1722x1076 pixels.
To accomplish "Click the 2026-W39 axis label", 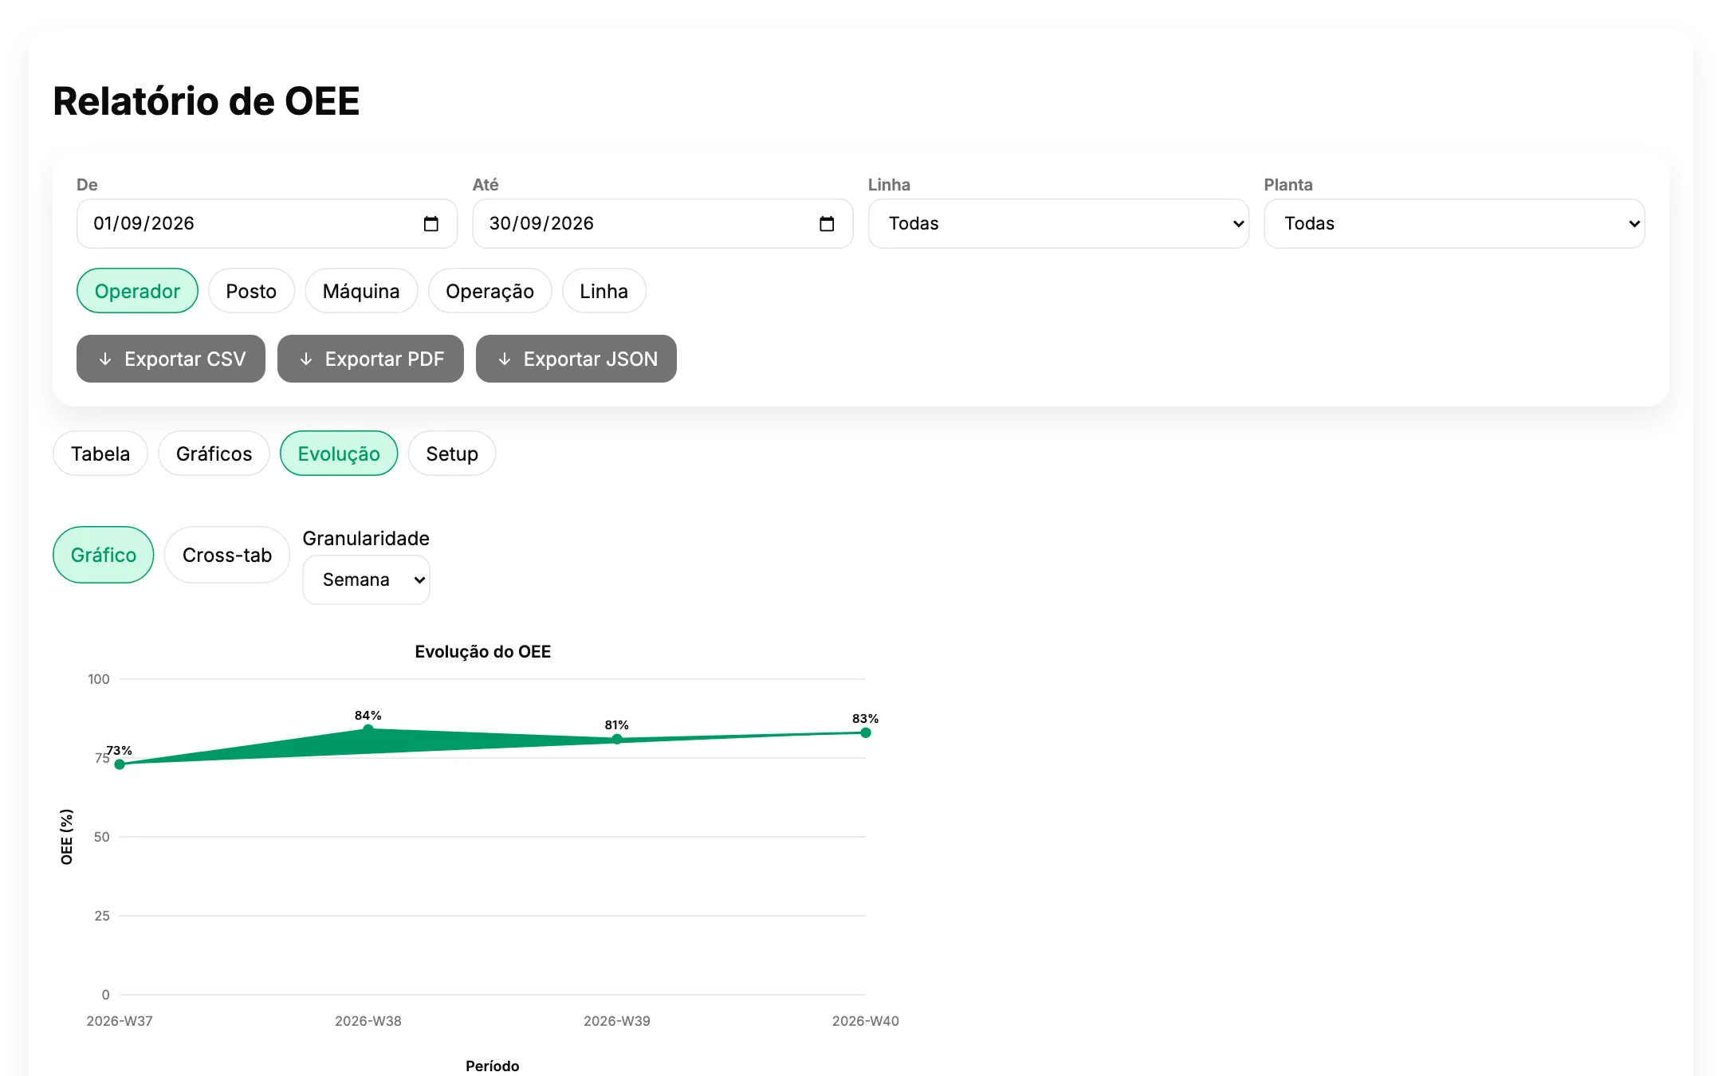I will pyautogui.click(x=617, y=1021).
